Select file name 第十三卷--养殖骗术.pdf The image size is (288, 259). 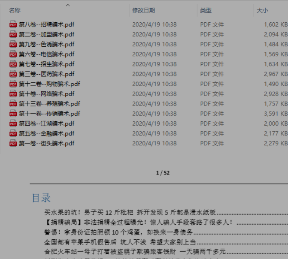point(49,104)
